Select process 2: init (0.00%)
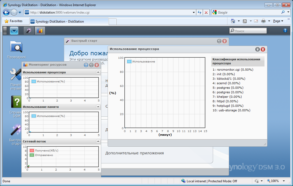This screenshot has width=293, height=186. pos(224,74)
